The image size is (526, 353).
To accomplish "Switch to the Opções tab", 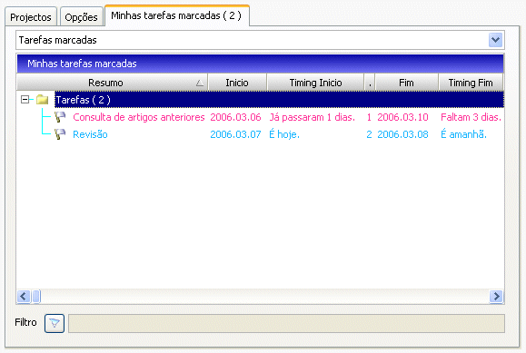I will 81,16.
